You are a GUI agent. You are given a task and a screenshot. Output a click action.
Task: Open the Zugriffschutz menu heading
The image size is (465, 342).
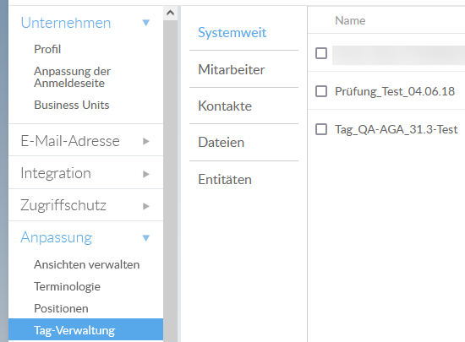[63, 205]
